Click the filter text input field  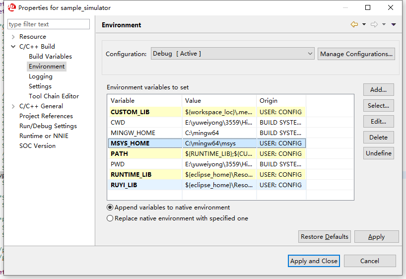coord(49,24)
